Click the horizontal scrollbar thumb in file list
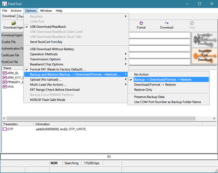Screen dimensions: 218x173 click(101, 118)
